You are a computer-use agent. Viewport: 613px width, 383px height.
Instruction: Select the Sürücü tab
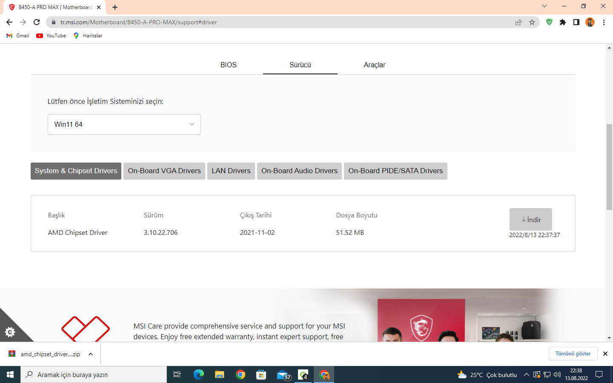coord(300,65)
